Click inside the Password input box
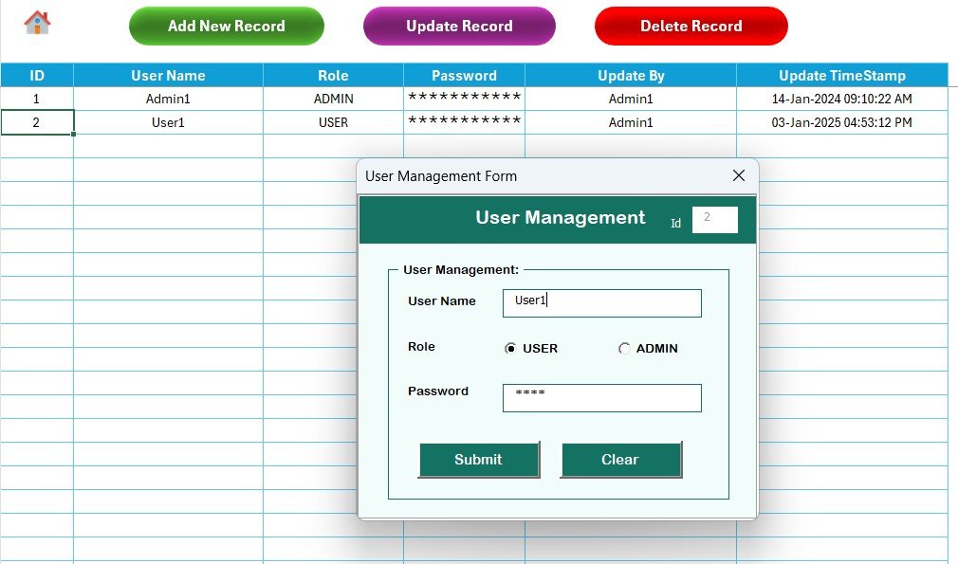The image size is (958, 564). click(601, 397)
